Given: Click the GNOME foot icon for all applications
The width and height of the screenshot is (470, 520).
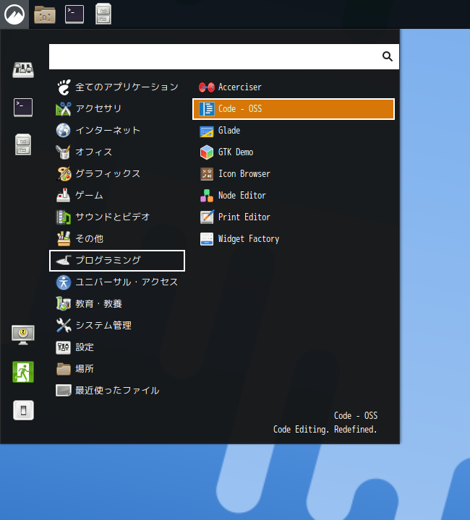Looking at the screenshot, I should [x=64, y=87].
